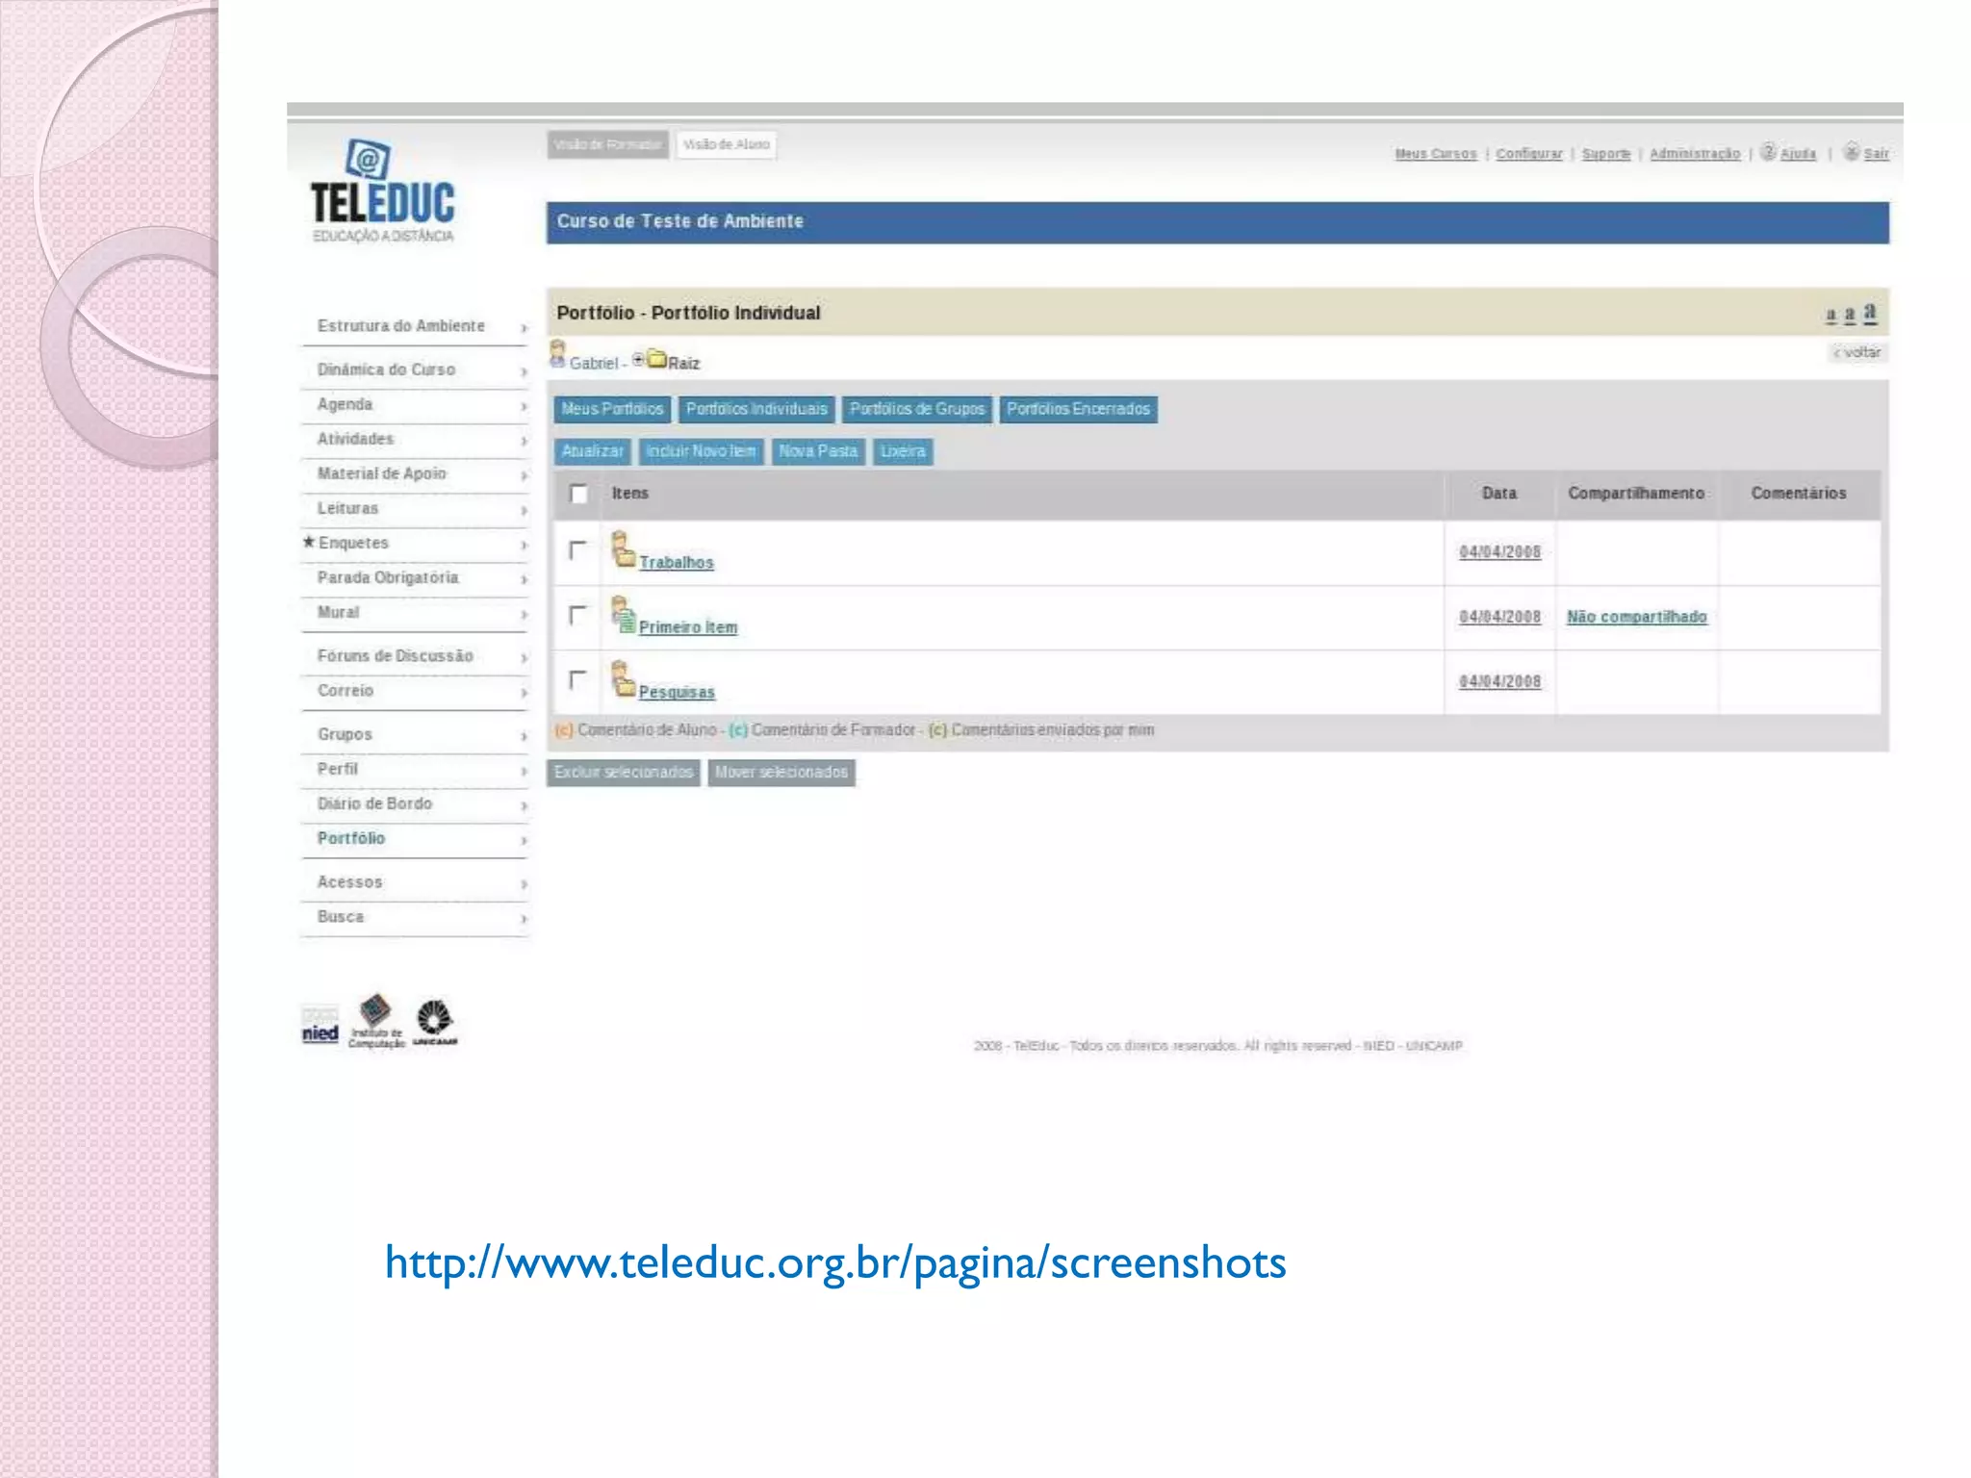Viewport: 1971px width, 1478px height.
Task: Open the Primeiro item link
Action: 688,626
